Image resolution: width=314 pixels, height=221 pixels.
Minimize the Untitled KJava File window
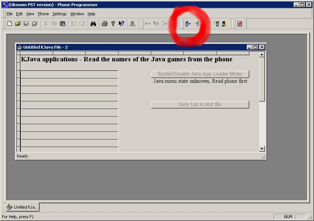point(249,47)
